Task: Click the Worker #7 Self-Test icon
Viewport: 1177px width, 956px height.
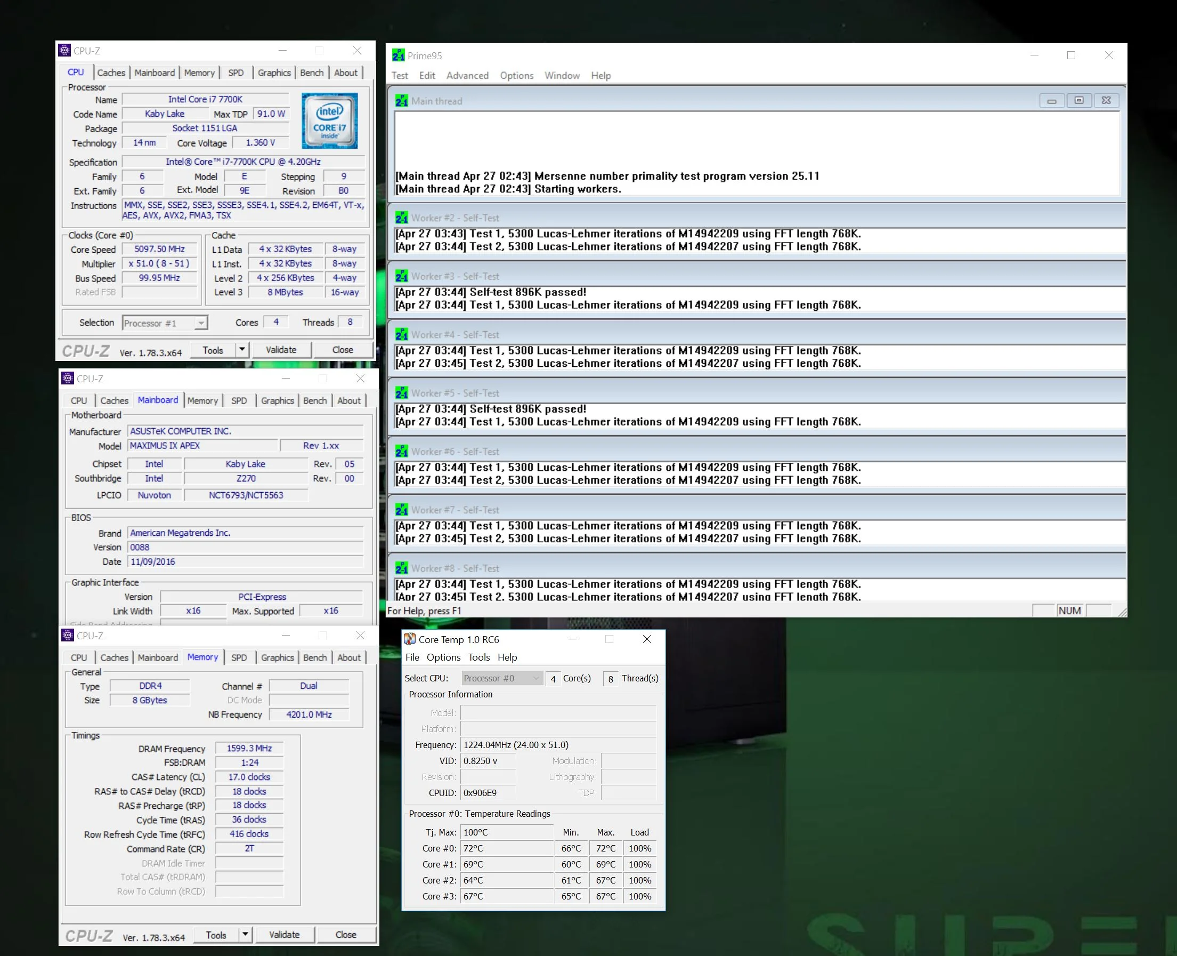Action: [402, 509]
